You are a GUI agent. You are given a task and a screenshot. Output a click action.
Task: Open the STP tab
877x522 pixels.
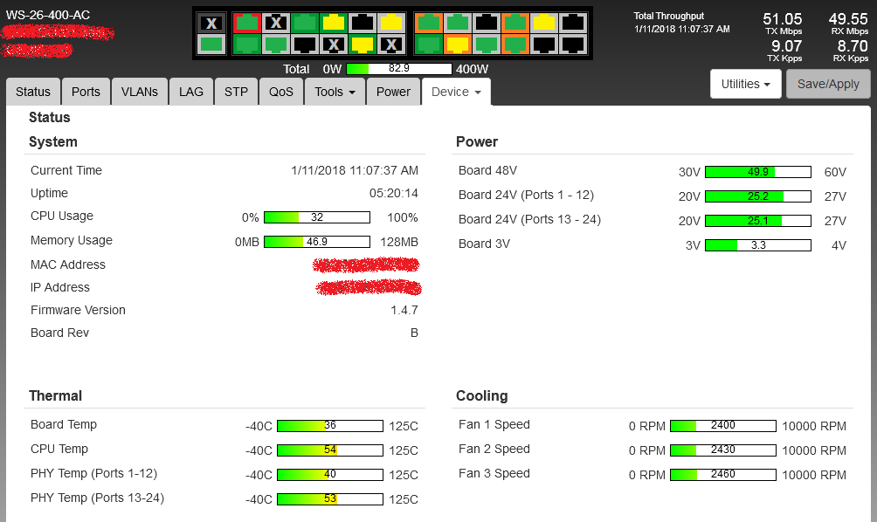pos(236,92)
